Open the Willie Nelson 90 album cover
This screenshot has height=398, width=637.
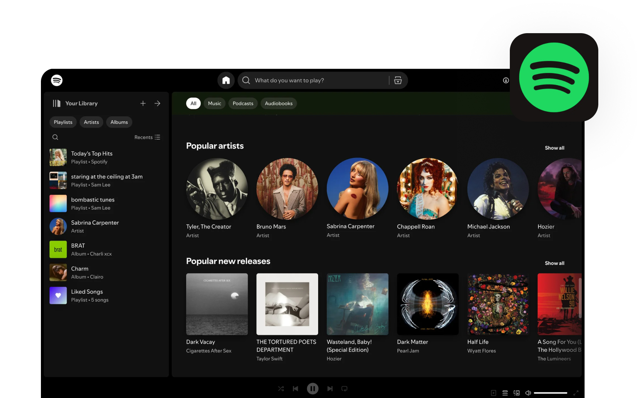560,304
